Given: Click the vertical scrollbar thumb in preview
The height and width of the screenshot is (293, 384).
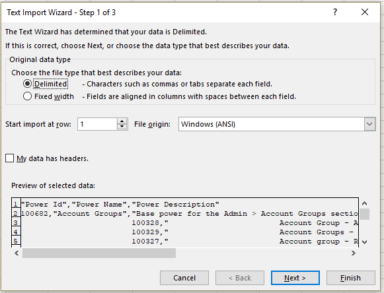Looking at the screenshot, I should (364, 214).
